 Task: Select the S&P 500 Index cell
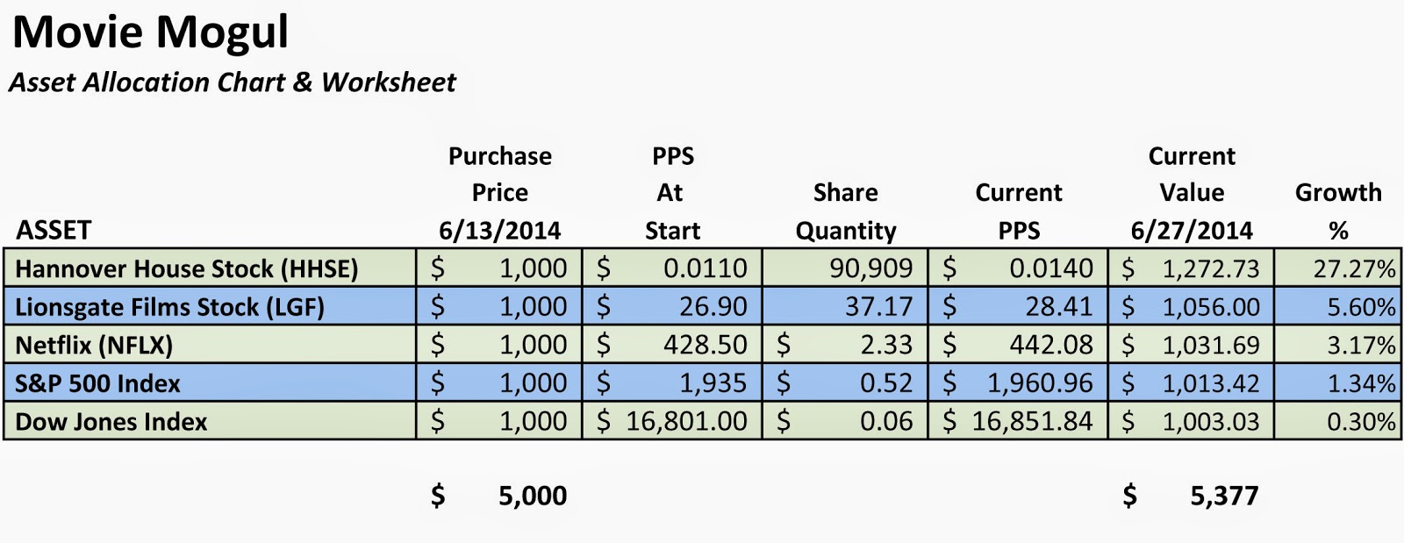(210, 383)
